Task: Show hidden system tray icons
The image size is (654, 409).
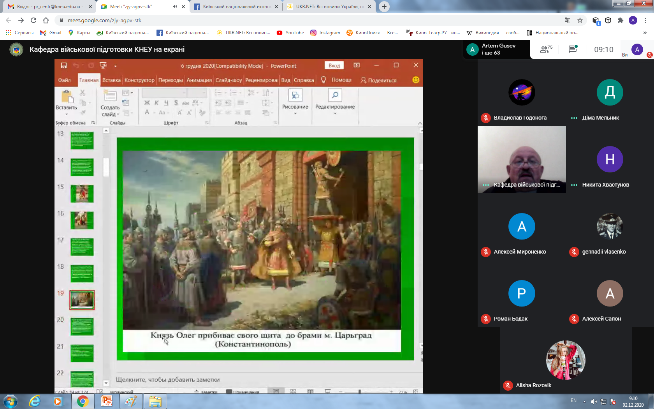Action: click(x=584, y=402)
